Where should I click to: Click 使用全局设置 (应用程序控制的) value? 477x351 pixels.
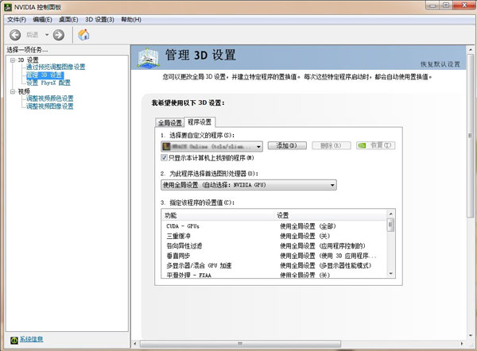coord(323,246)
